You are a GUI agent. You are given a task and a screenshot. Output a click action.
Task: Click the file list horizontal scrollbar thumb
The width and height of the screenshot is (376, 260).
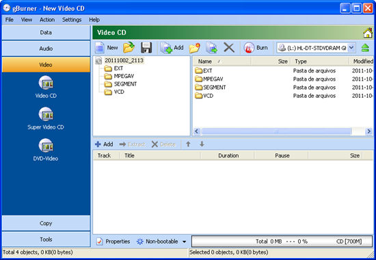276,131
